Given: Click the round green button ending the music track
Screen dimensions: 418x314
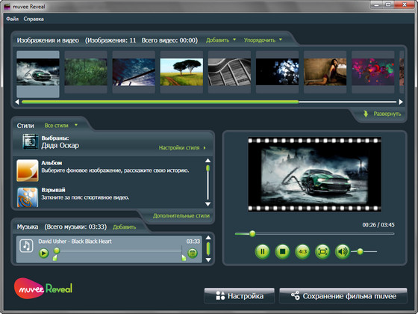Looking at the screenshot, I should click(193, 253).
